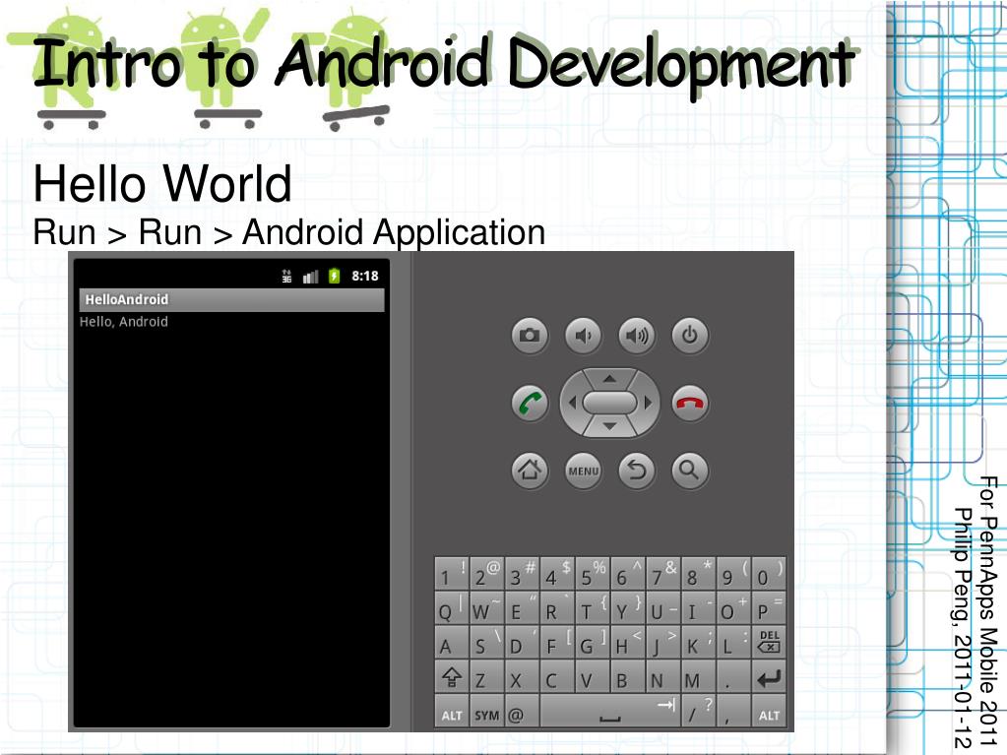The height and width of the screenshot is (755, 1007).
Task: Click the Shift arrow key
Action: [x=452, y=677]
